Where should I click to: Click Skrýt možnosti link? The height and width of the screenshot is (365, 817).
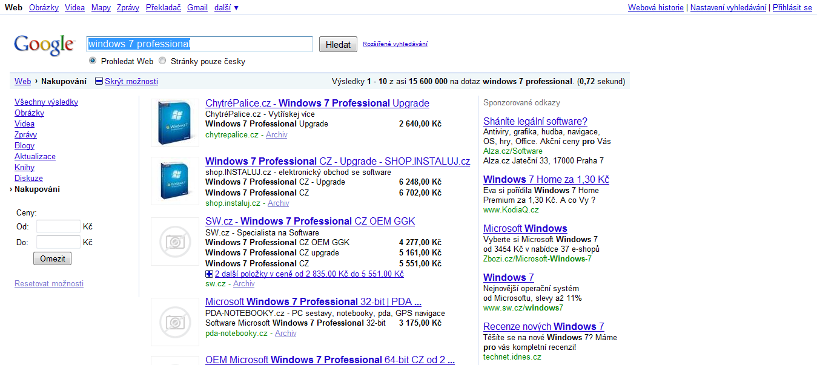131,81
